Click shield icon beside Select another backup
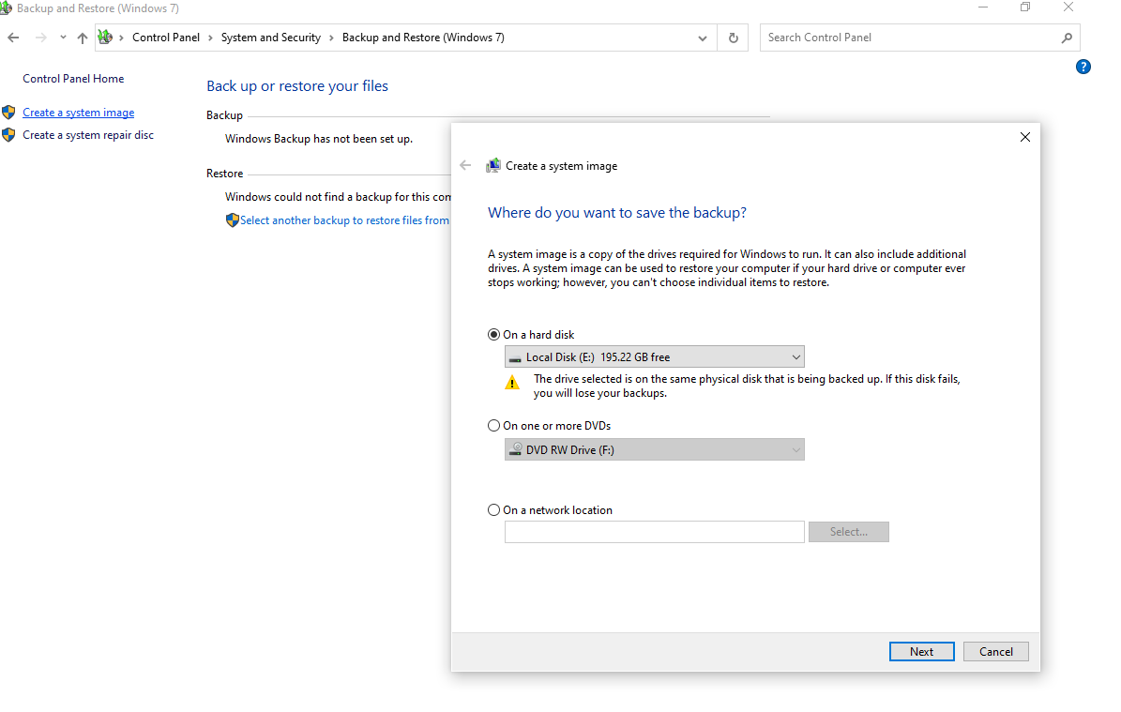The image size is (1121, 712). click(x=232, y=220)
